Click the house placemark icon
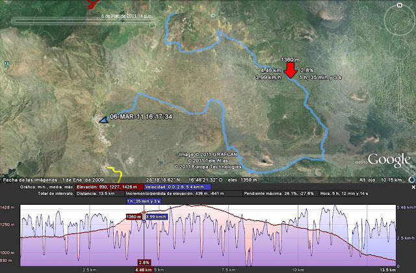Viewport: 416px width, 273px height. coord(213,16)
